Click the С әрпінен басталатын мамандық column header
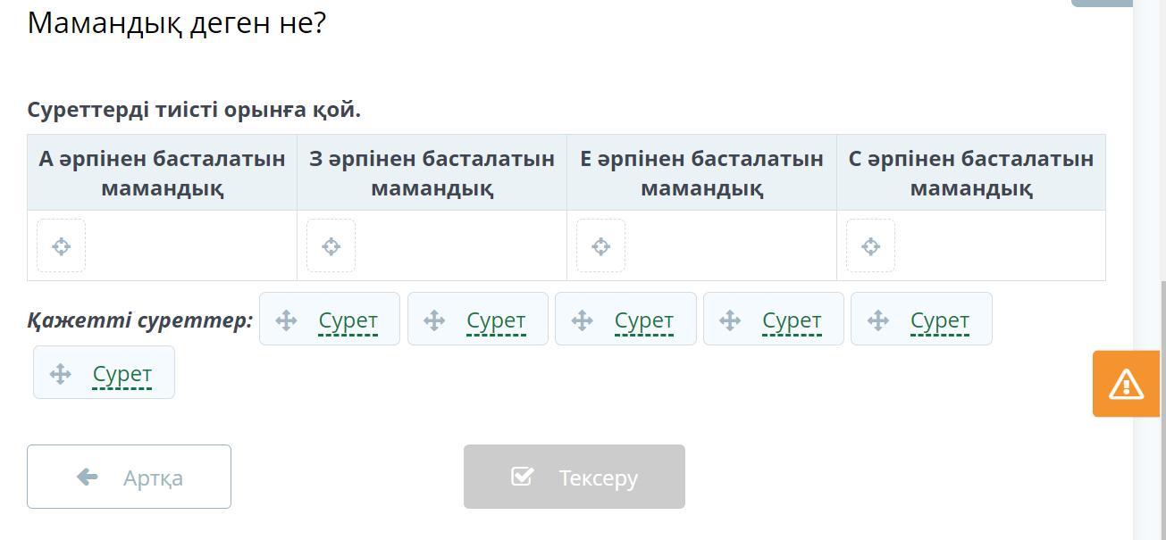This screenshot has width=1166, height=540. point(970,173)
